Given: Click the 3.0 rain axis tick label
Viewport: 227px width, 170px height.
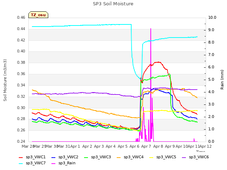Looking at the screenshot, I should (x=211, y=104).
